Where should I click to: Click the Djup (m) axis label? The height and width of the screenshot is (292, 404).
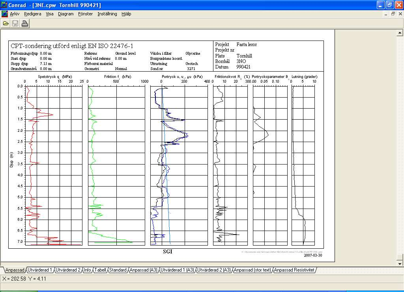tap(11, 160)
